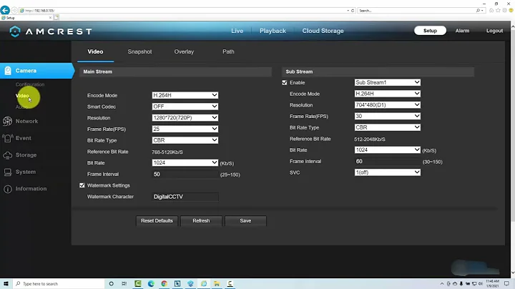
Task: Switch to the Path tab
Action: [228, 52]
